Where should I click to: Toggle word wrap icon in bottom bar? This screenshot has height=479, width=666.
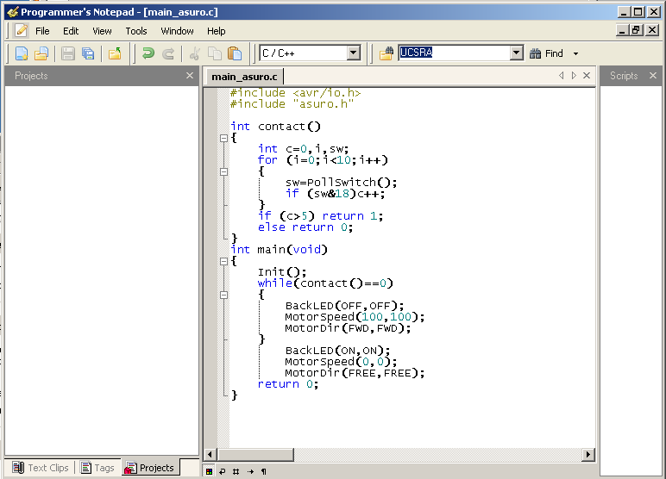(x=222, y=471)
